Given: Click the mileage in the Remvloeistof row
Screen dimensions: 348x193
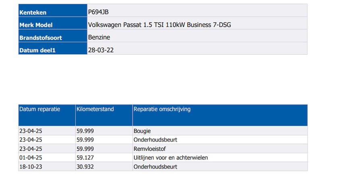Looking at the screenshot, I should coord(85,149).
